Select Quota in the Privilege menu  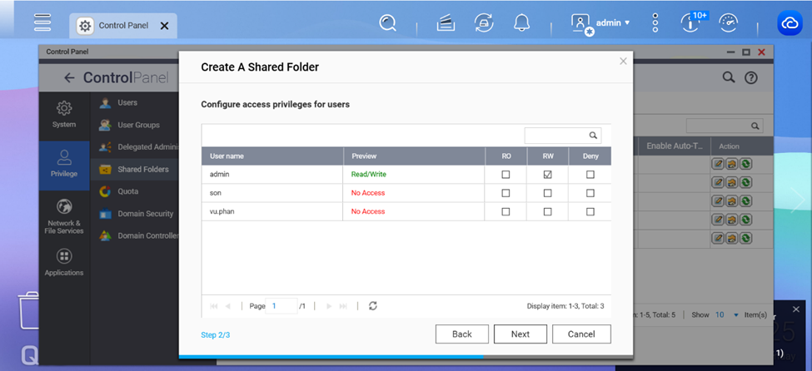click(128, 191)
